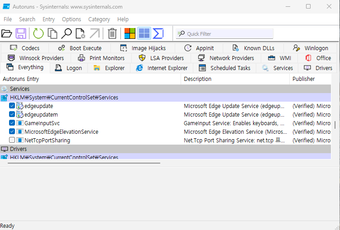Open the Category menu
Screen dimensions: 340x230
tap(99, 19)
